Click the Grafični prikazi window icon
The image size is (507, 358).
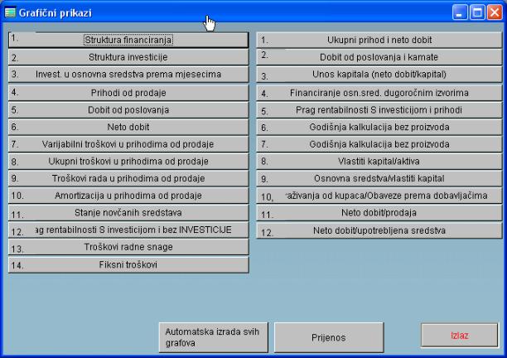pyautogui.click(x=10, y=12)
